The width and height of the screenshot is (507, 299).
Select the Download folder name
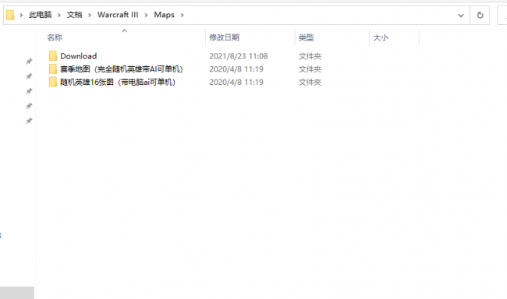(x=78, y=56)
